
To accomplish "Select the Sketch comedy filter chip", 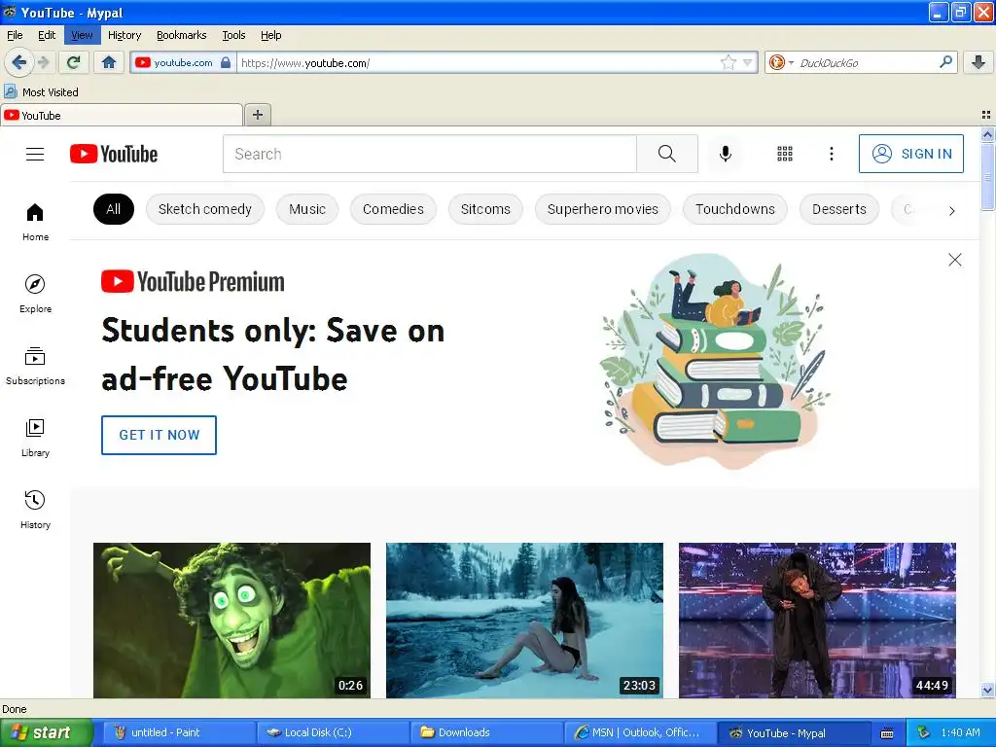I will click(x=205, y=209).
